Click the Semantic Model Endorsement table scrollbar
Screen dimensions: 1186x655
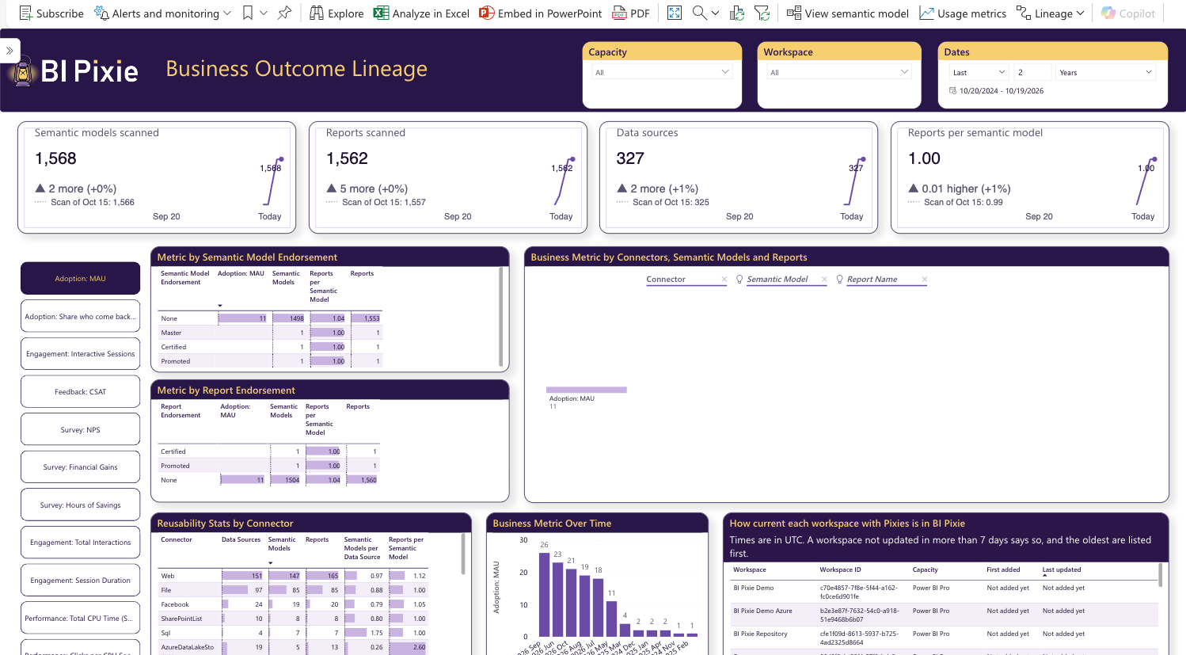[500, 317]
